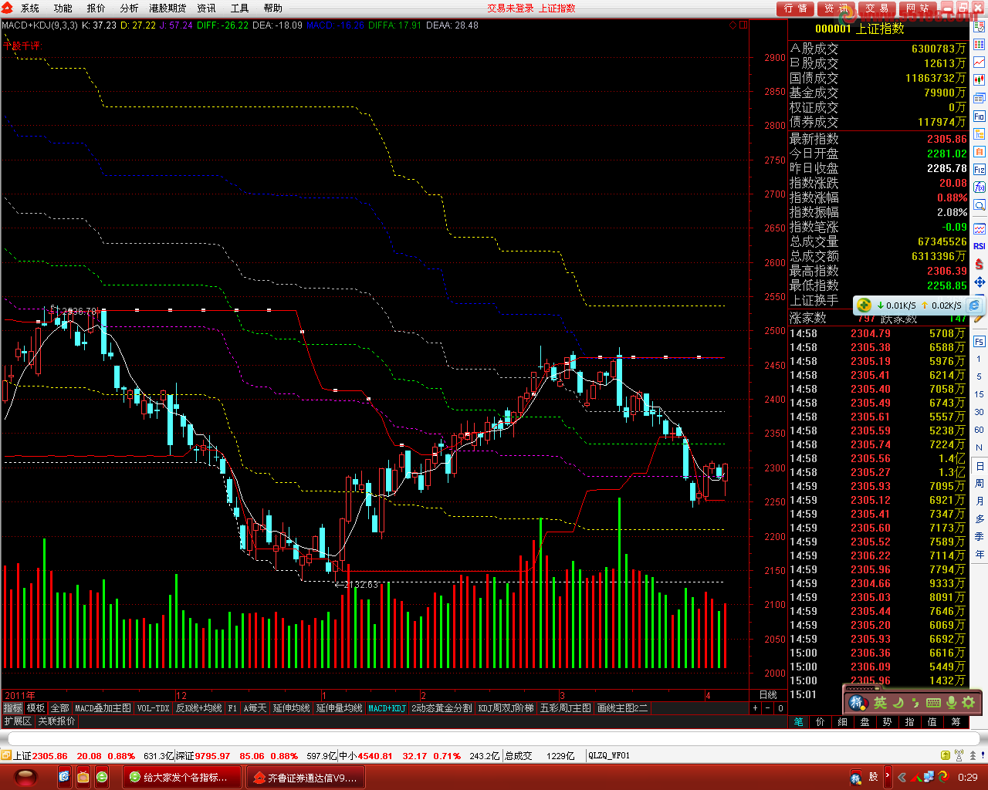Click the 资讯 button at top right
Viewport: 988px width, 790px height.
tap(836, 8)
